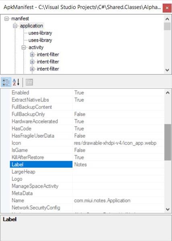Collapse the application tree node

point(15,26)
